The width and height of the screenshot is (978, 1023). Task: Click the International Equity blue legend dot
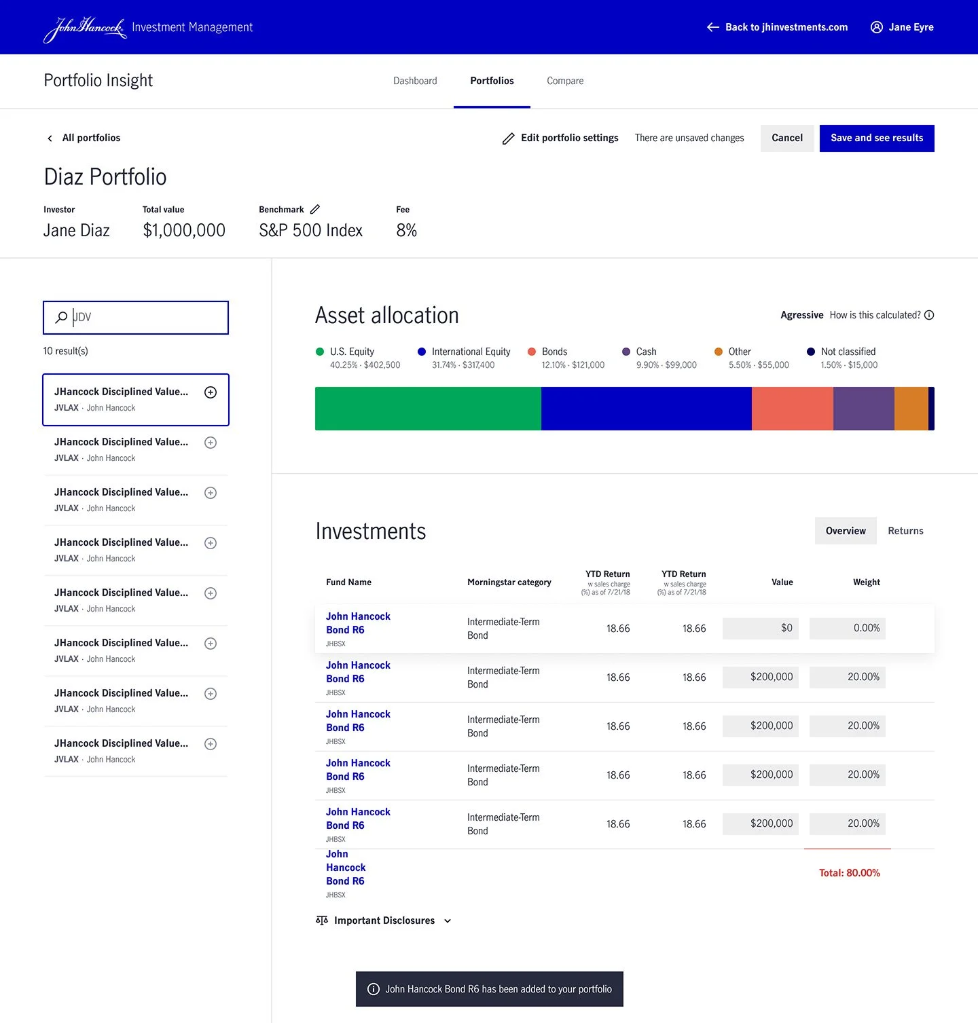click(422, 352)
